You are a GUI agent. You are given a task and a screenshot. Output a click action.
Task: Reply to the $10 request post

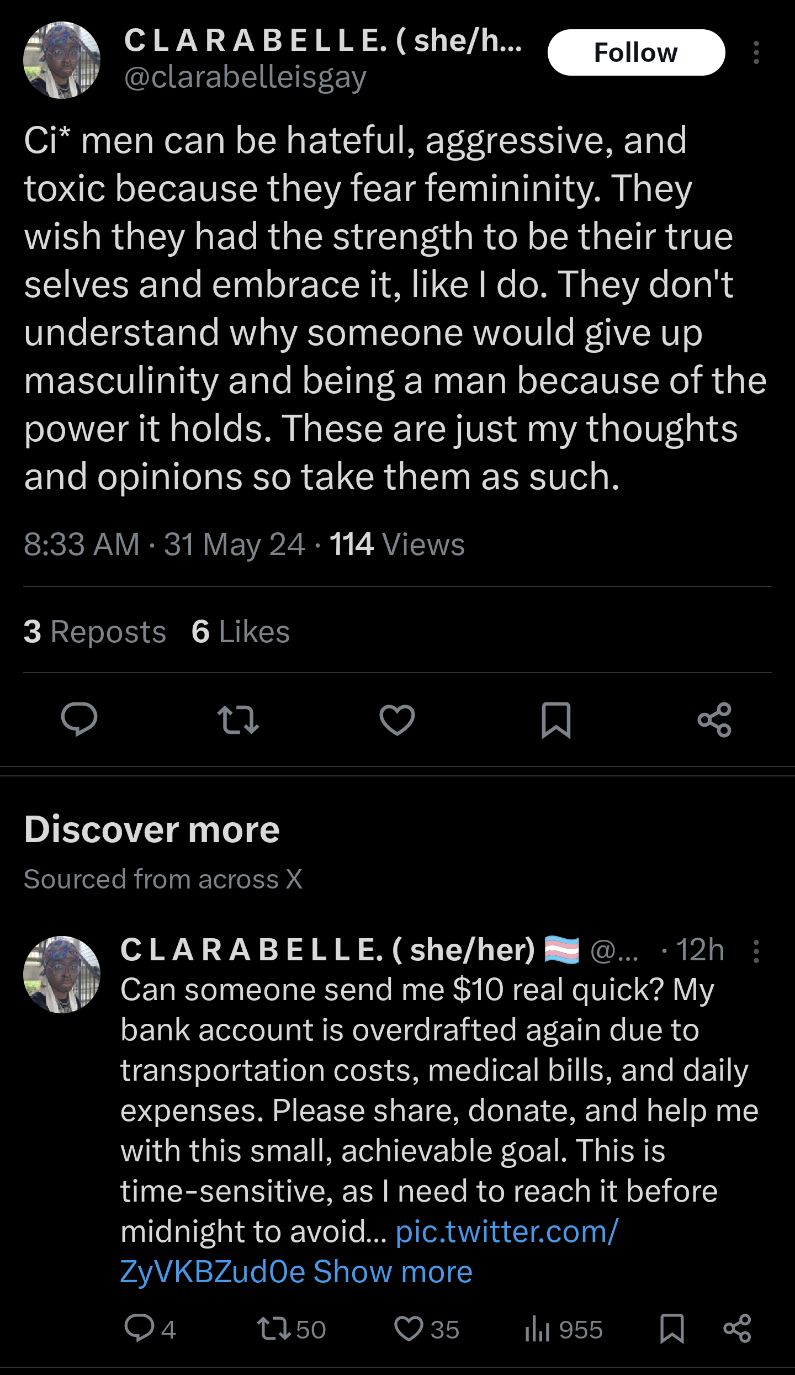click(x=150, y=1329)
